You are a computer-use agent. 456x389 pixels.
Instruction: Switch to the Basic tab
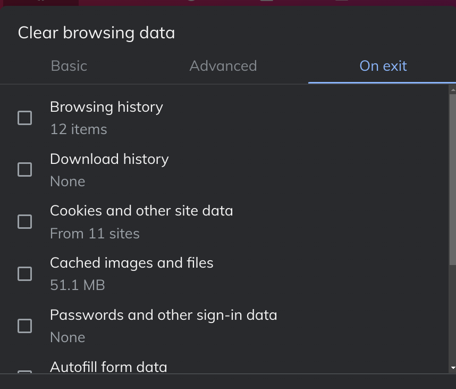69,66
